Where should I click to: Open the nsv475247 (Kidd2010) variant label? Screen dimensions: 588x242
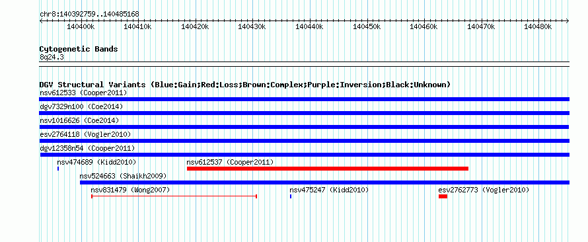pos(329,190)
